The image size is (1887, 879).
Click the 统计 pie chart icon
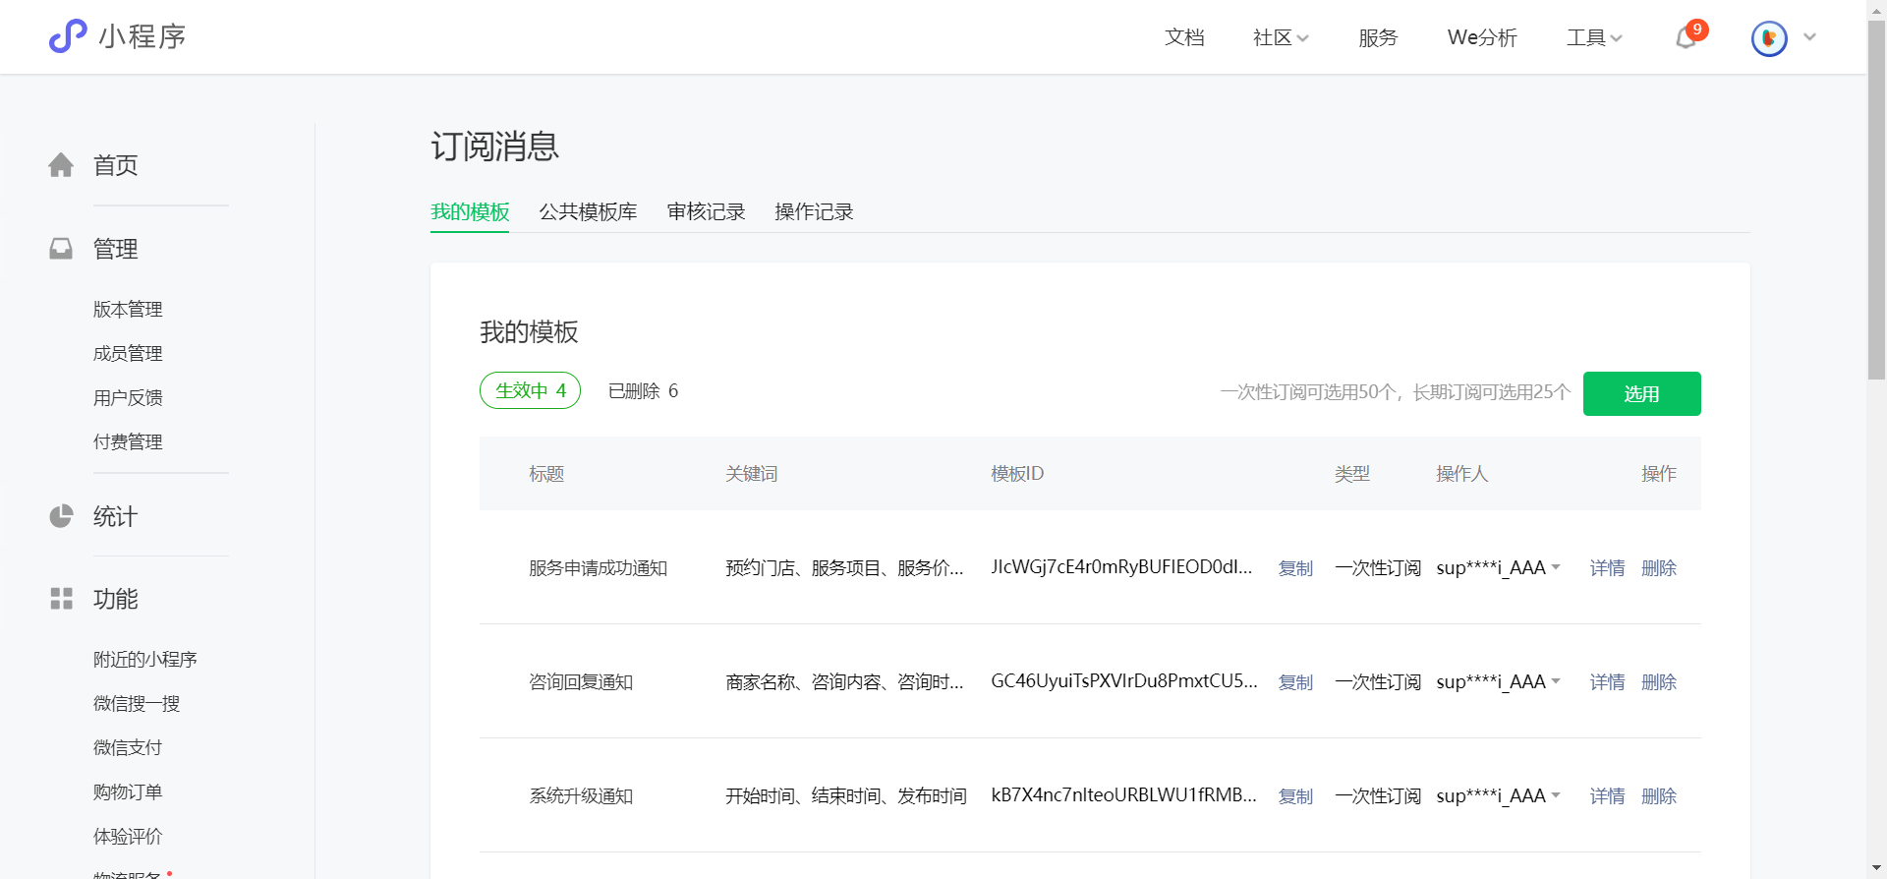pos(61,516)
